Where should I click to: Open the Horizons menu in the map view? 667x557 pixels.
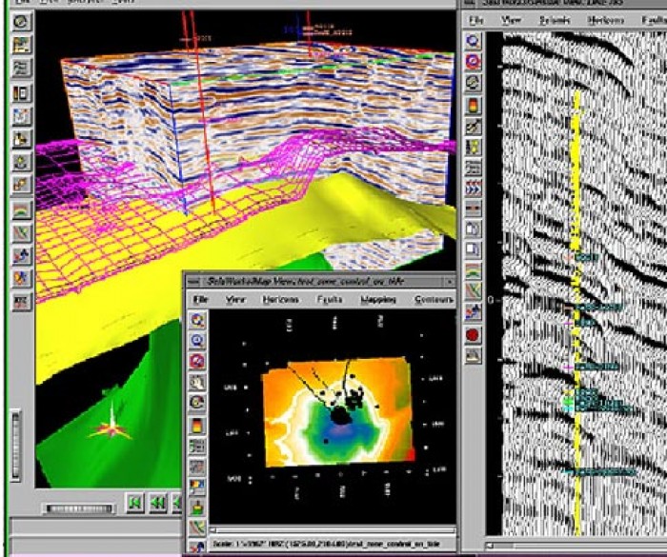[279, 299]
